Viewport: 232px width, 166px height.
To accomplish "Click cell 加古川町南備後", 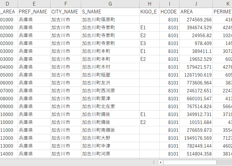I will click(x=110, y=130).
